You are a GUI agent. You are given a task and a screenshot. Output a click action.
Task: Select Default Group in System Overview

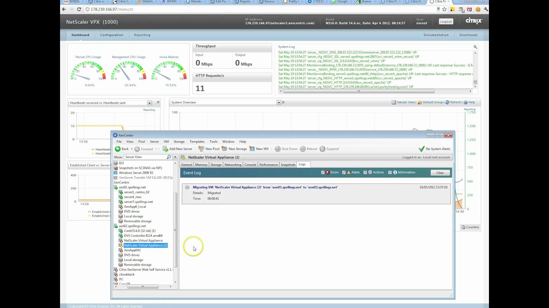click(x=430, y=102)
